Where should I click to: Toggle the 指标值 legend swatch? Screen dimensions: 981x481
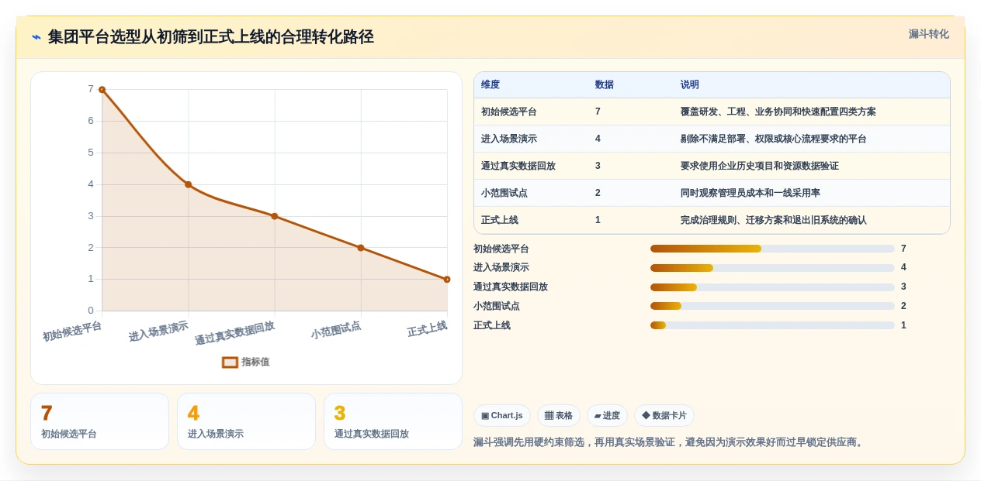click(x=230, y=362)
